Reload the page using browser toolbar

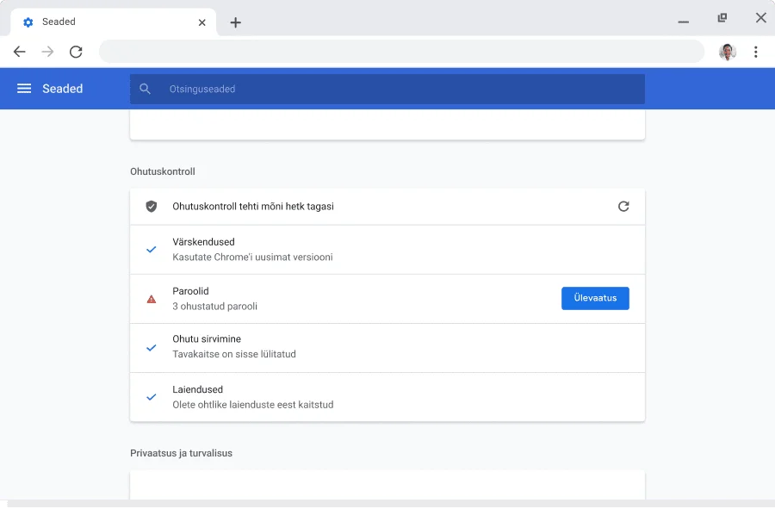[x=76, y=52]
